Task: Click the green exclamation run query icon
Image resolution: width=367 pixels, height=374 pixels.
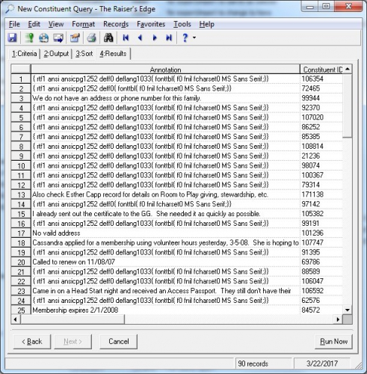Action: [x=30, y=38]
